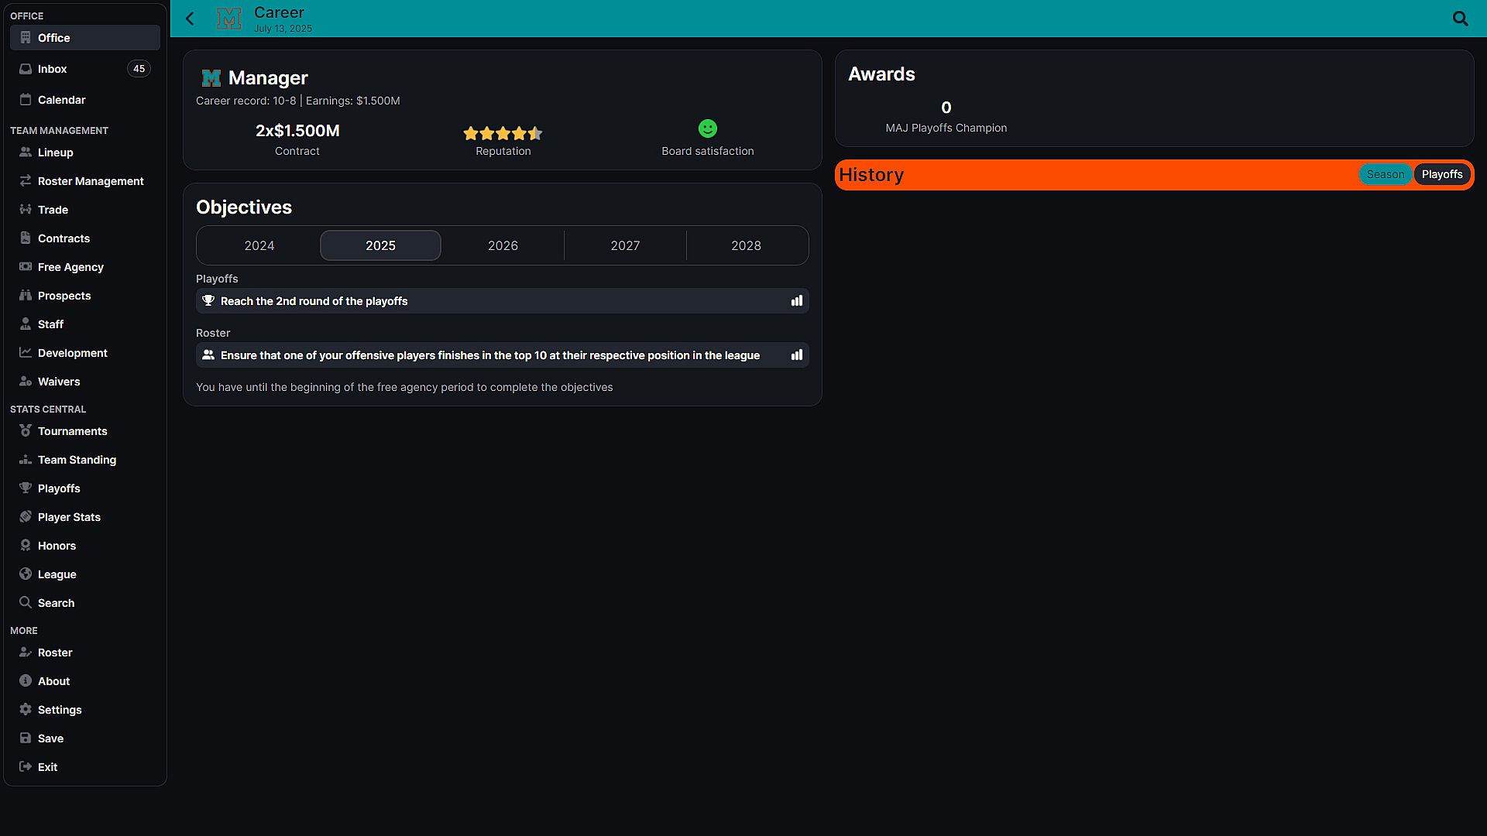Open the search magnifier in top bar
Viewport: 1487px width, 836px height.
click(x=1460, y=19)
